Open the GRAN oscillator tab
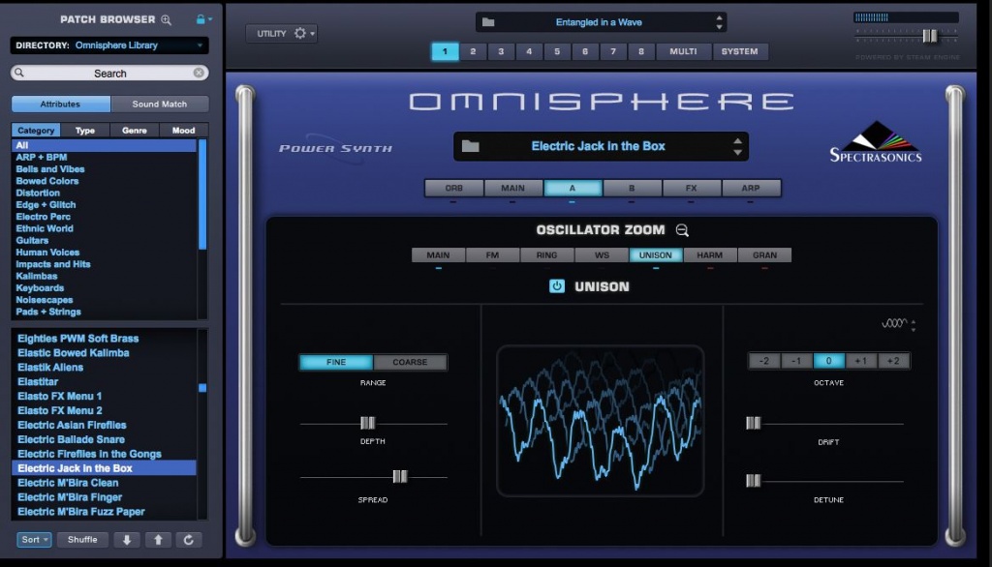992x567 pixels. pyautogui.click(x=764, y=255)
